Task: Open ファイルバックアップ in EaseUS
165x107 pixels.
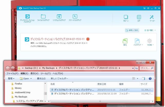Action: click(43, 18)
